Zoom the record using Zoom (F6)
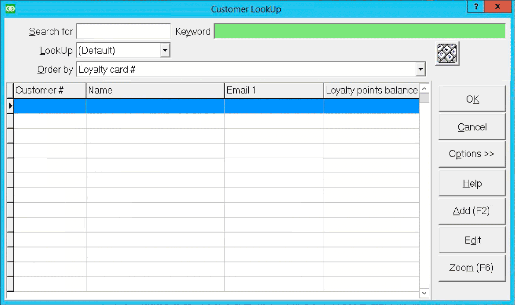The height and width of the screenshot is (305, 515). click(472, 267)
